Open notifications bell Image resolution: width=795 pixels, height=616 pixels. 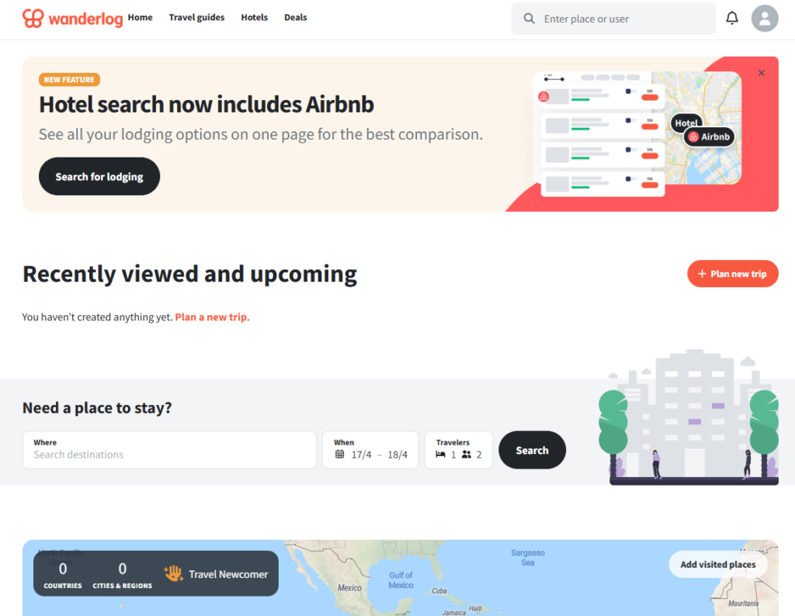(x=732, y=18)
